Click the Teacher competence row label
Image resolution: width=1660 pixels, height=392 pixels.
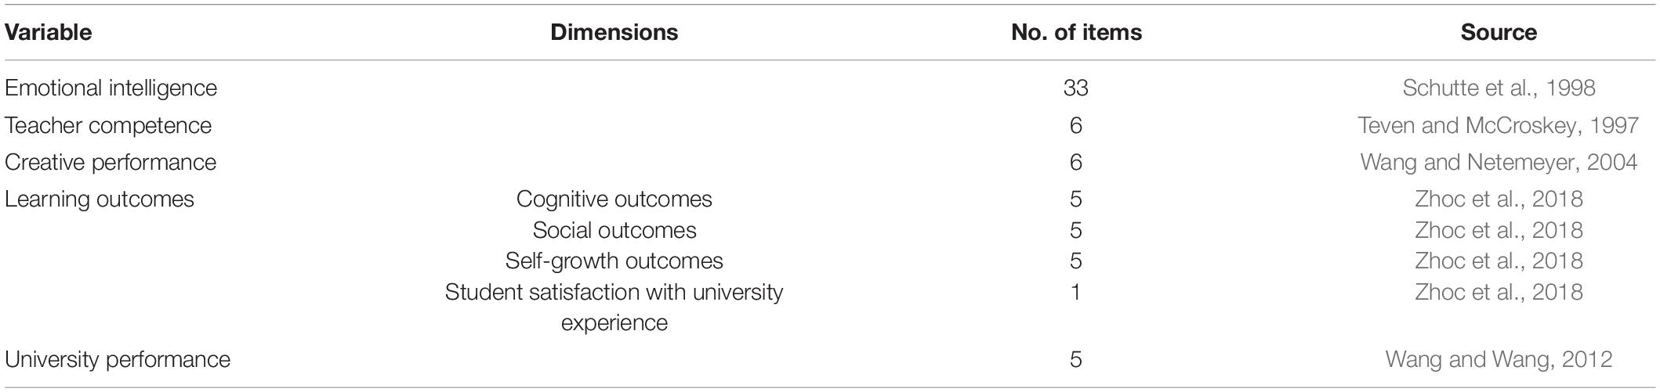[108, 125]
